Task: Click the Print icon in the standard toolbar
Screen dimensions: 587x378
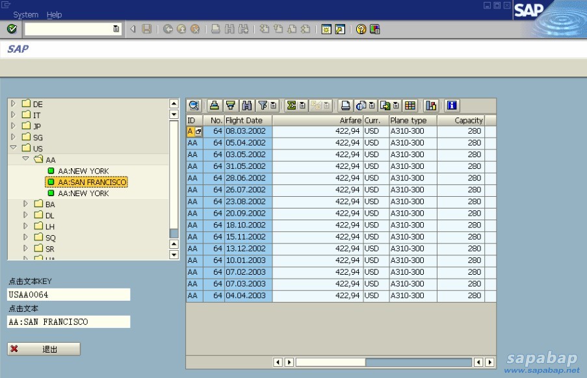Action: point(216,29)
